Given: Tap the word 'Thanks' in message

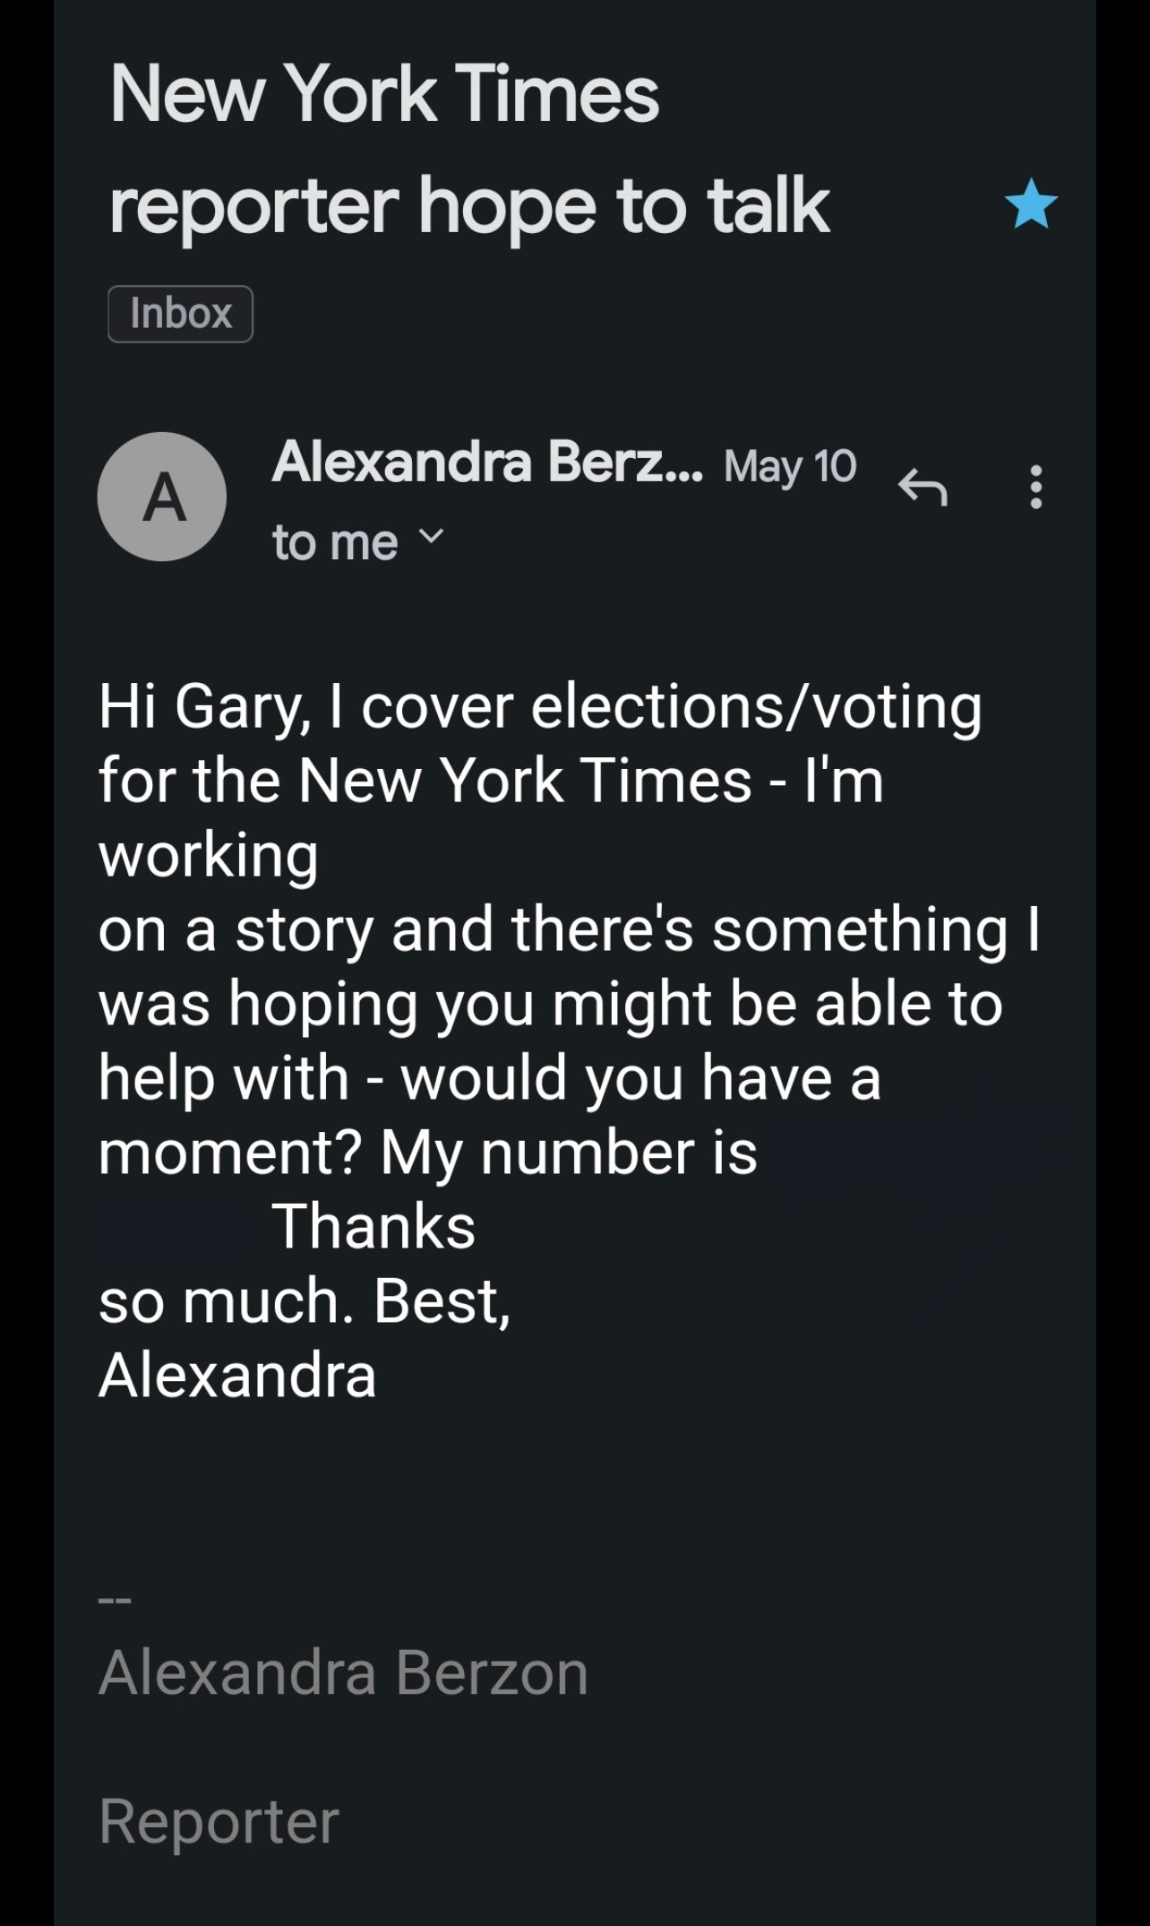Looking at the screenshot, I should pos(373,1226).
